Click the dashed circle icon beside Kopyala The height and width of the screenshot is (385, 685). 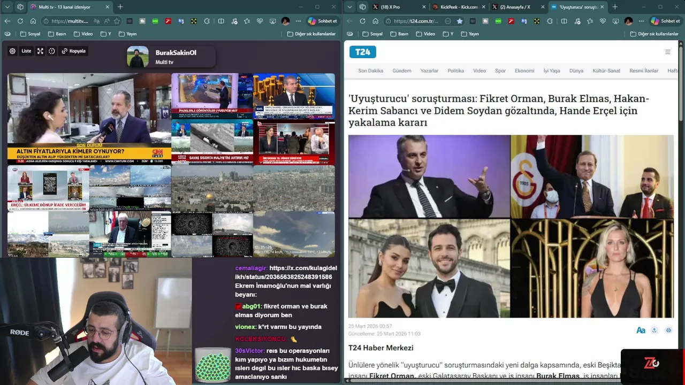(52, 51)
